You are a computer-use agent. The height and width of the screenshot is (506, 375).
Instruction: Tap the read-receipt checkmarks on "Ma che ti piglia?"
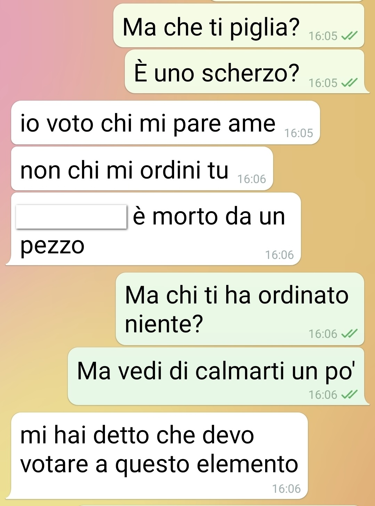[349, 36]
